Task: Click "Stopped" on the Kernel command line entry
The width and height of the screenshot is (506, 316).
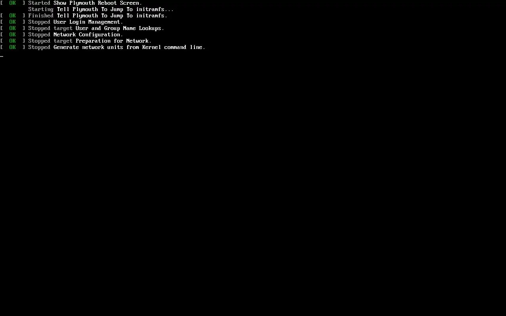Action: pos(39,47)
